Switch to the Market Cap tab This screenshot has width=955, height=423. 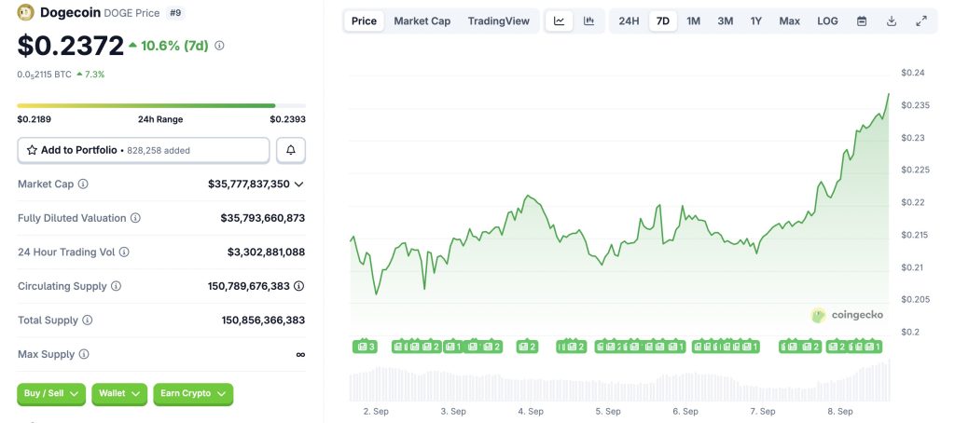[x=422, y=20]
